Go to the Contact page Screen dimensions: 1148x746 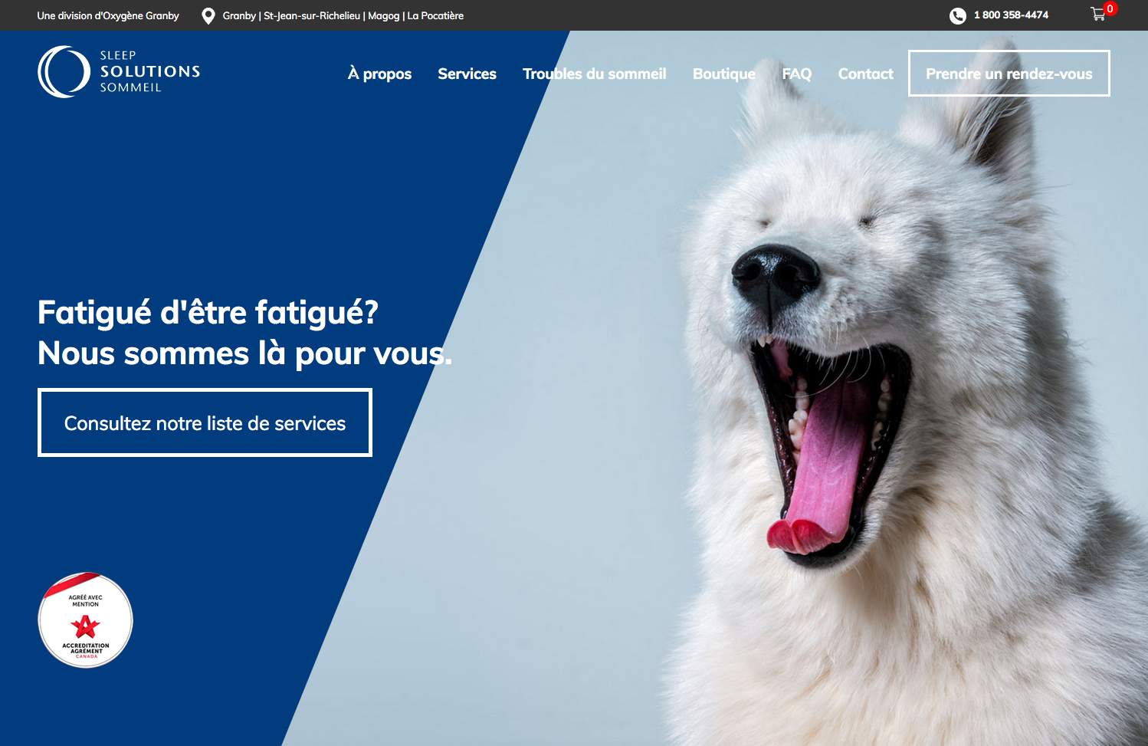pyautogui.click(x=866, y=74)
